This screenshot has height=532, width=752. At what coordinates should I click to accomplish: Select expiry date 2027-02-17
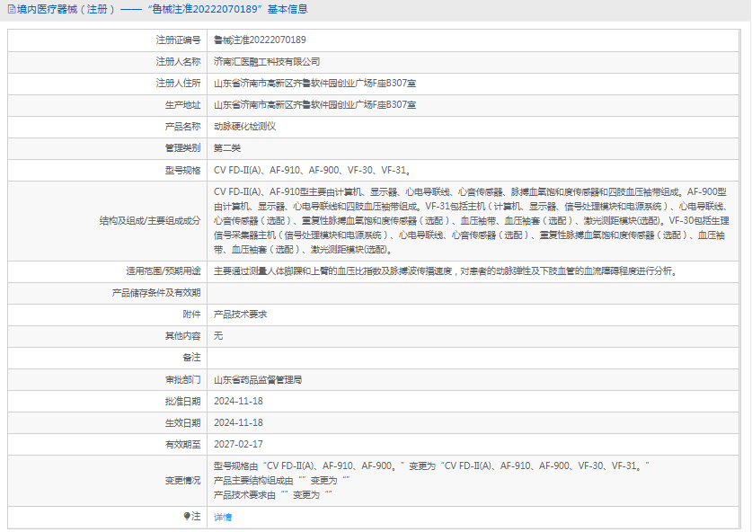point(238,444)
